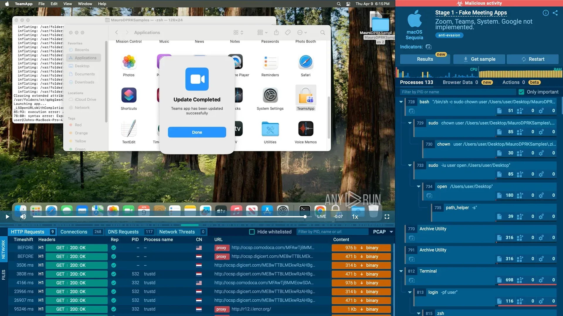The image size is (563, 316).
Task: Collapse process 813 login subtree
Action: tap(410, 292)
